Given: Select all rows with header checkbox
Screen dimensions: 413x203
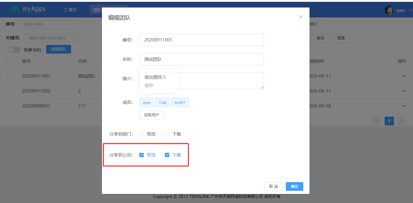Looking at the screenshot, I should [7, 61].
